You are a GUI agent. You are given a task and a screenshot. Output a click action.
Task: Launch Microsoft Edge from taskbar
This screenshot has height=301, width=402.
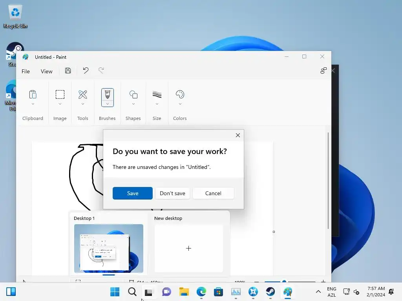tap(201, 292)
